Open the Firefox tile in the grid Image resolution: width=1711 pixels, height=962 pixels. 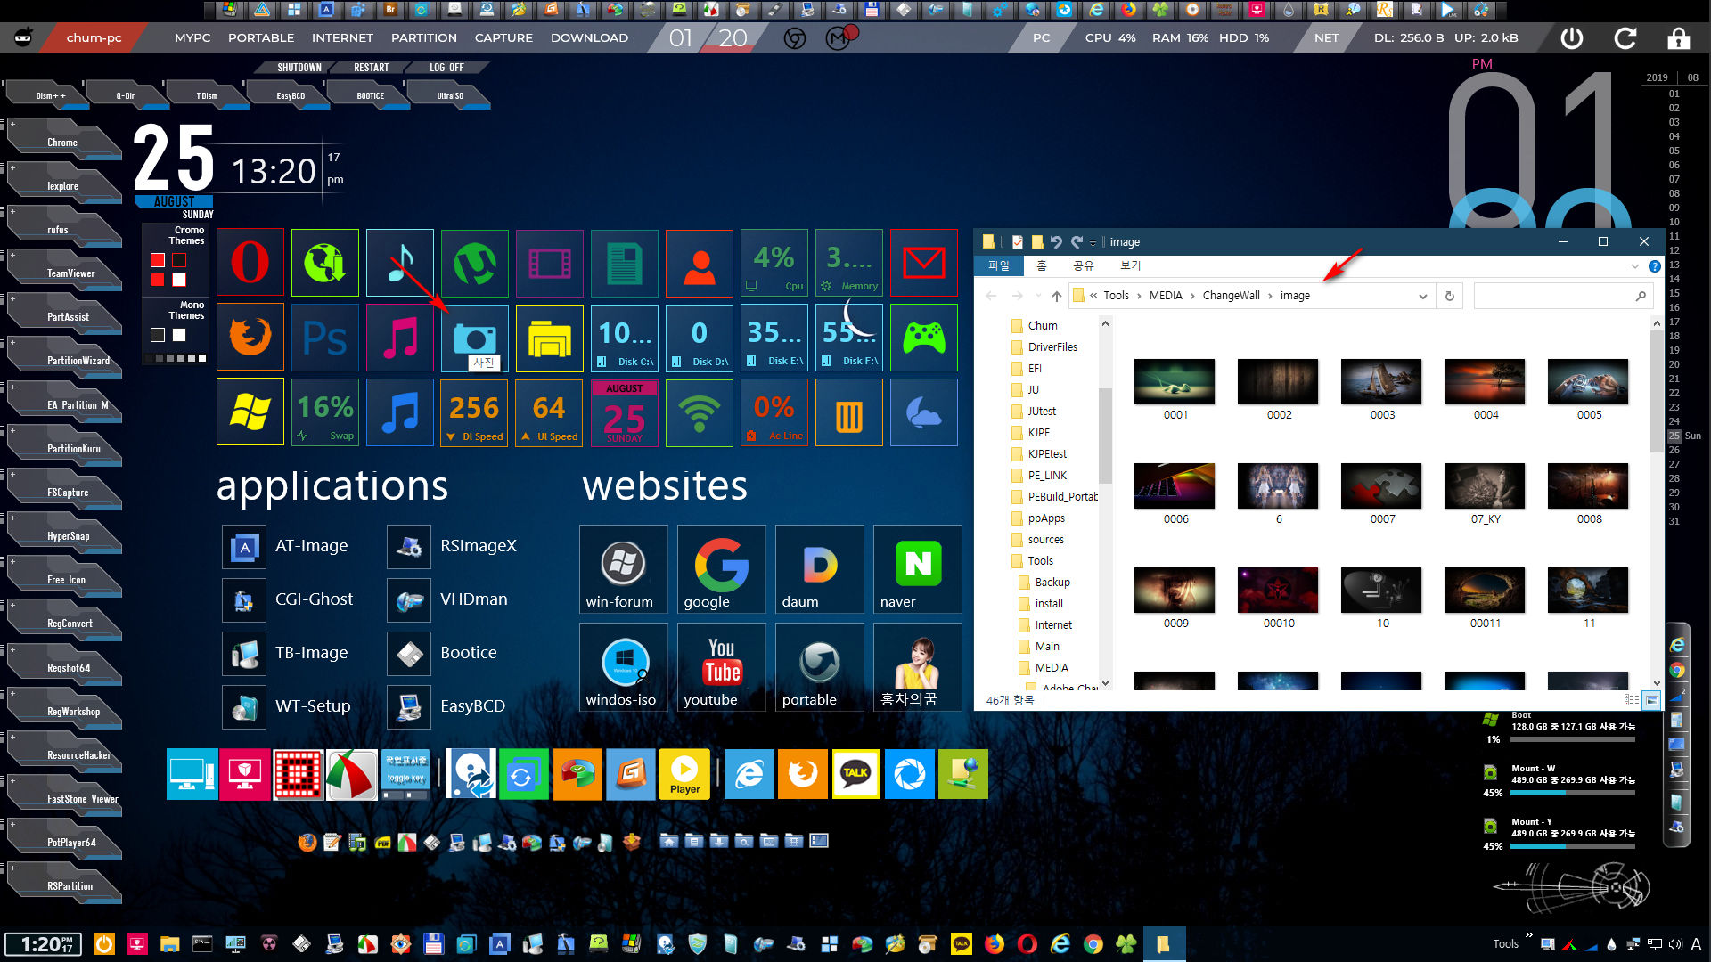250,338
